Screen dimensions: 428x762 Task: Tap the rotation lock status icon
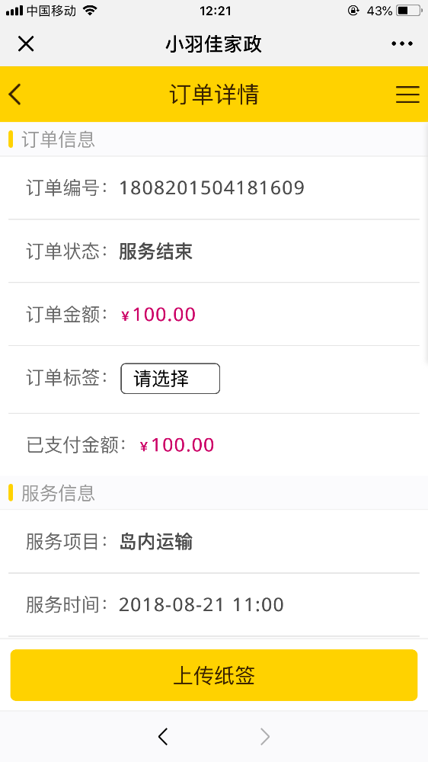[353, 10]
